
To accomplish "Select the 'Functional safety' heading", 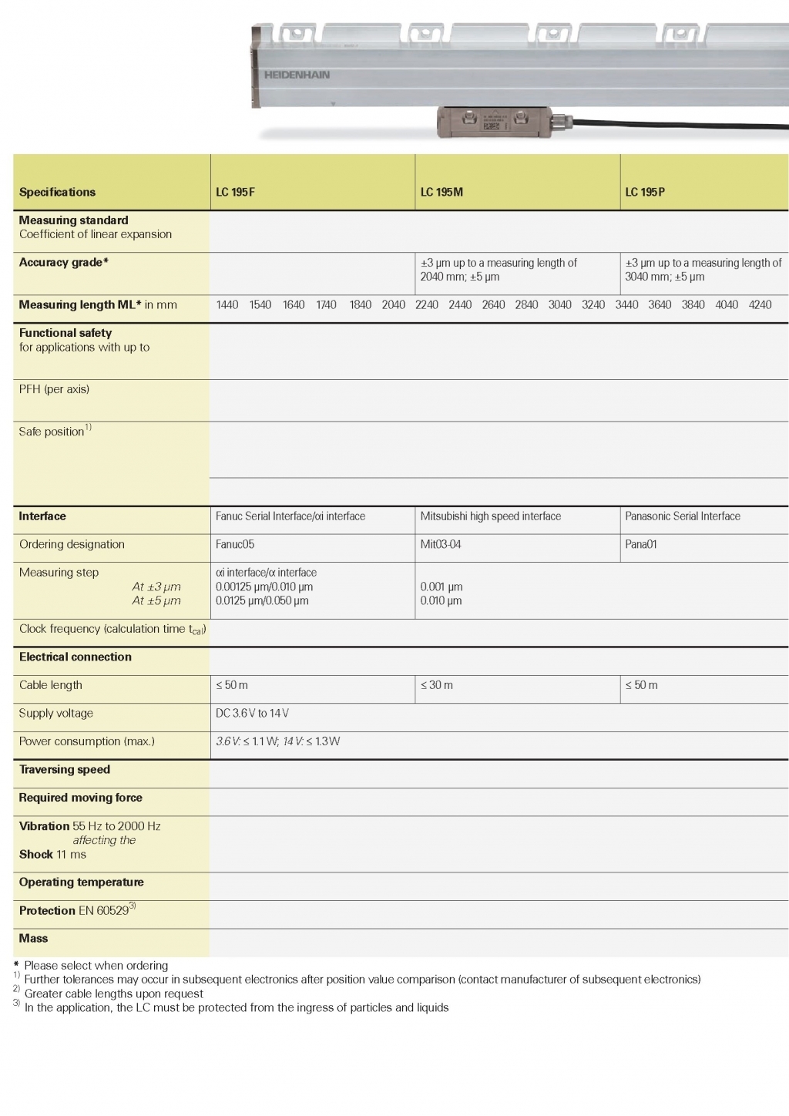I will coord(65,333).
